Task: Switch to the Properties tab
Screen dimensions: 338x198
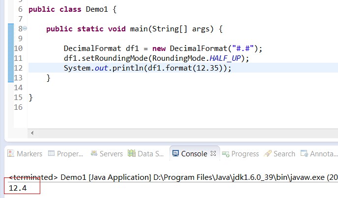Action: [x=65, y=154]
